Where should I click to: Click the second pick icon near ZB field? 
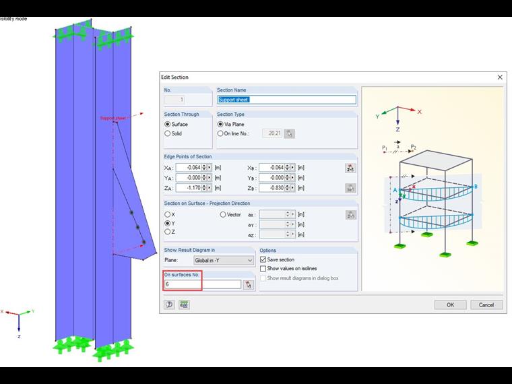tap(350, 188)
